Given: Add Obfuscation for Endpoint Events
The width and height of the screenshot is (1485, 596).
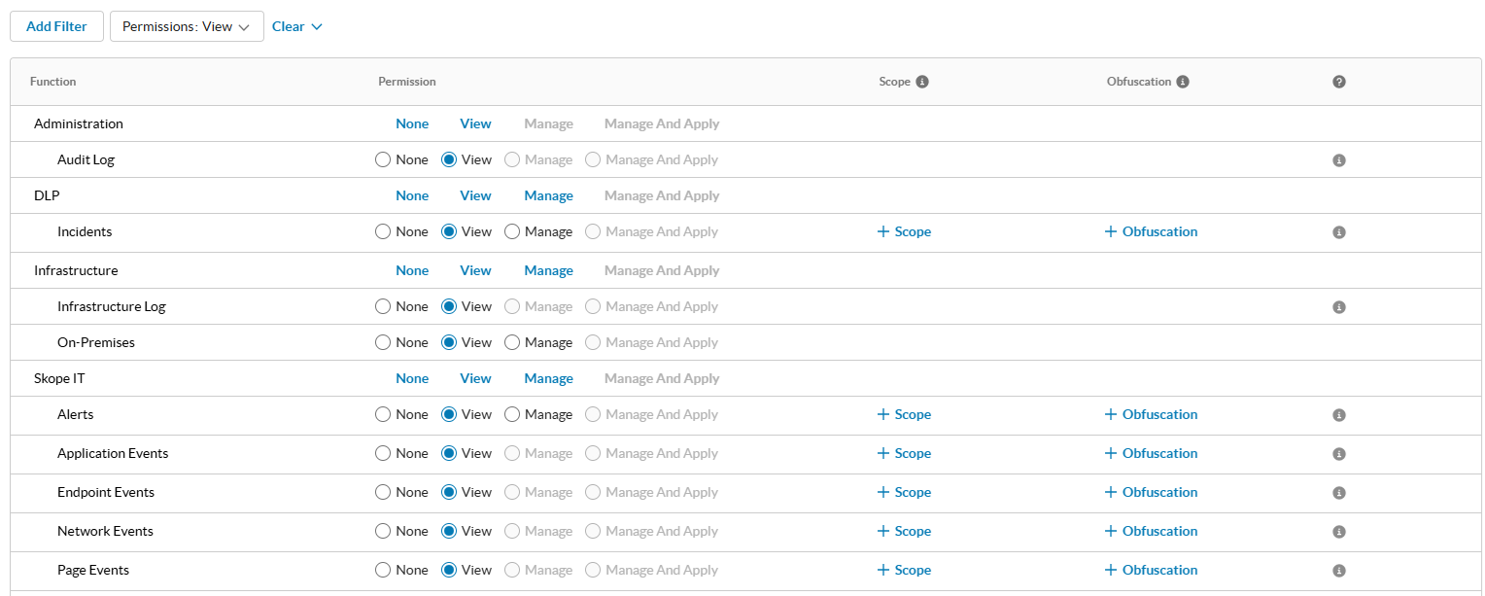Looking at the screenshot, I should pos(1151,492).
